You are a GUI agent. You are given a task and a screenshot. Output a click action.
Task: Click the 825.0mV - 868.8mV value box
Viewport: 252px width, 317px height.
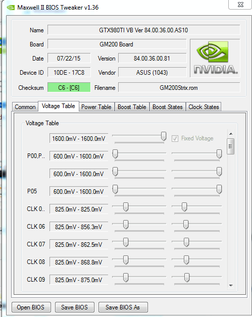(79, 262)
